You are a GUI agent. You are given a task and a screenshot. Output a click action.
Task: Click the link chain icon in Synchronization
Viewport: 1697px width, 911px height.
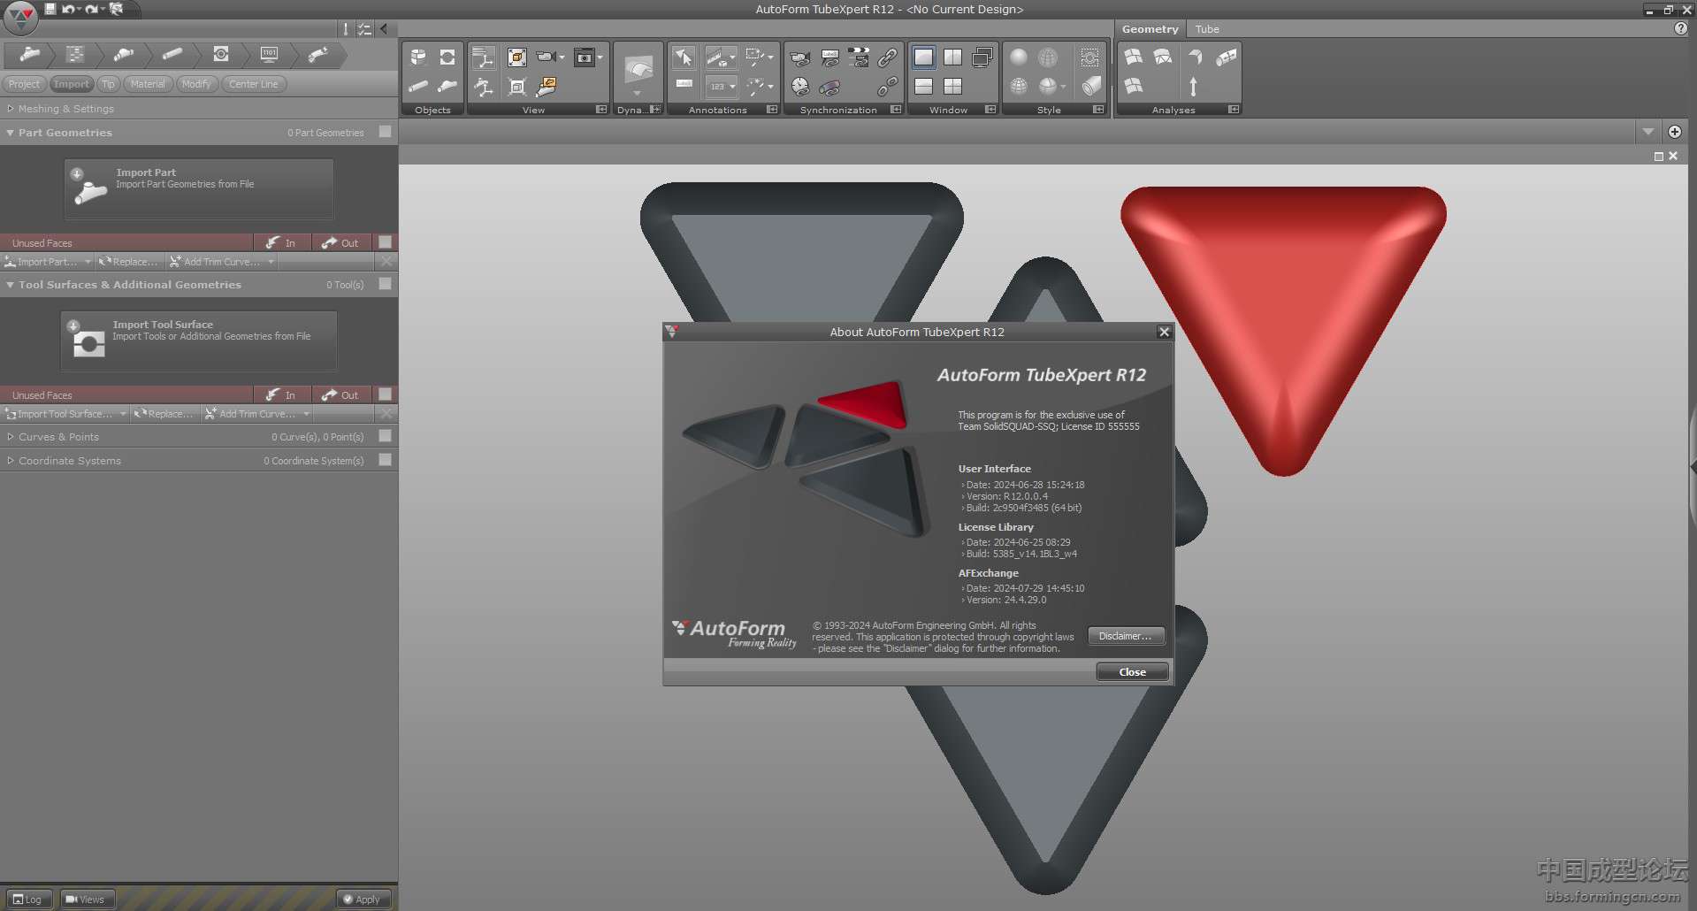pyautogui.click(x=887, y=58)
